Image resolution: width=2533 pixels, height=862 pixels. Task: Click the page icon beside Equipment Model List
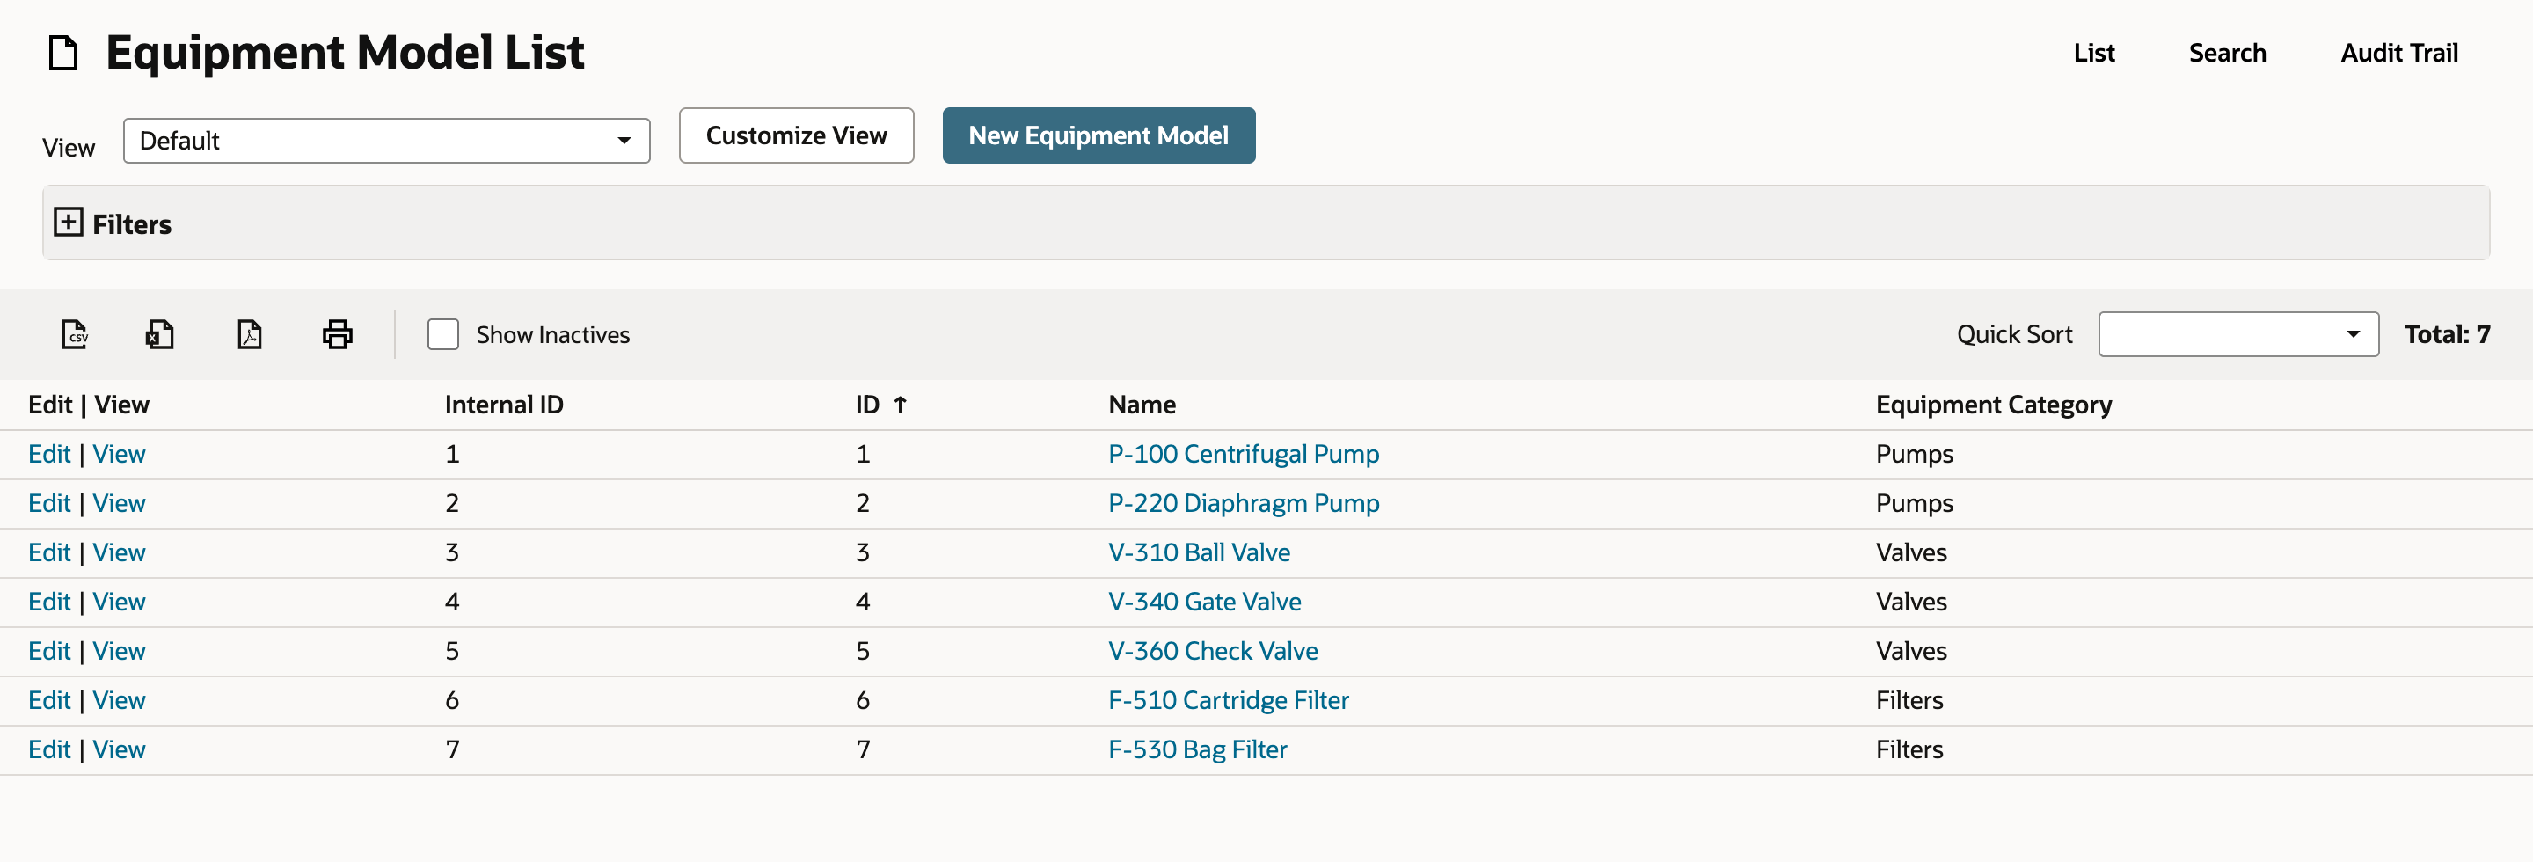coord(64,53)
